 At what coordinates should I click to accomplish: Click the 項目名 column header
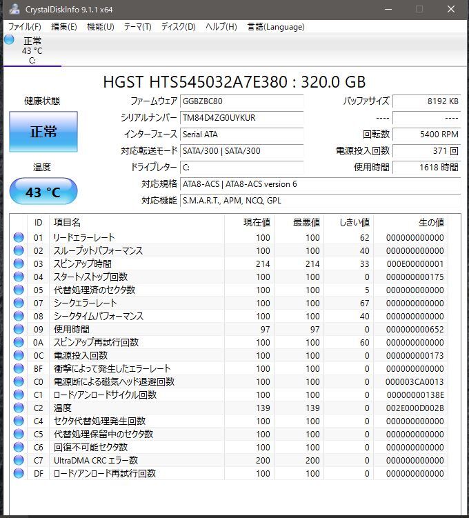137,223
